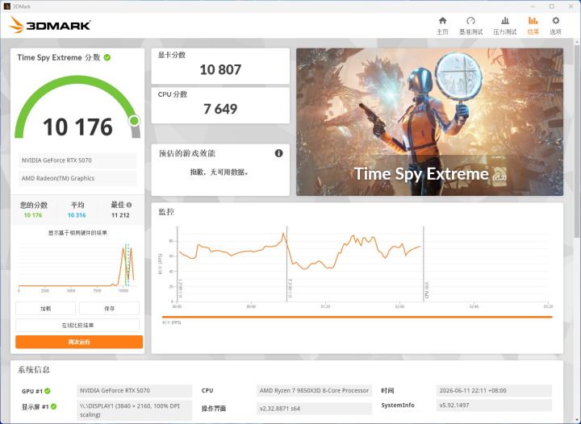Viewport: 581px width, 424px height.
Task: Click the 操作界面 version v2.32.8871 s64
Action: [x=314, y=409]
